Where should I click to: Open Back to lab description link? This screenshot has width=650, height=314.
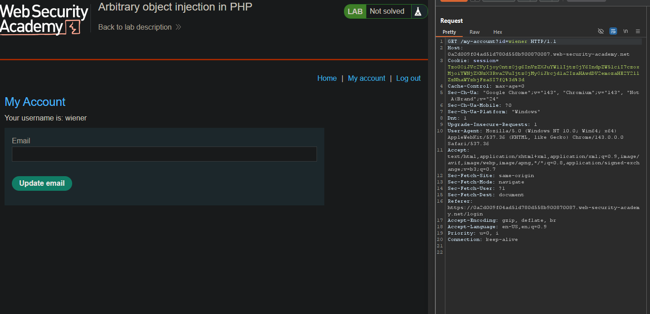tap(135, 27)
